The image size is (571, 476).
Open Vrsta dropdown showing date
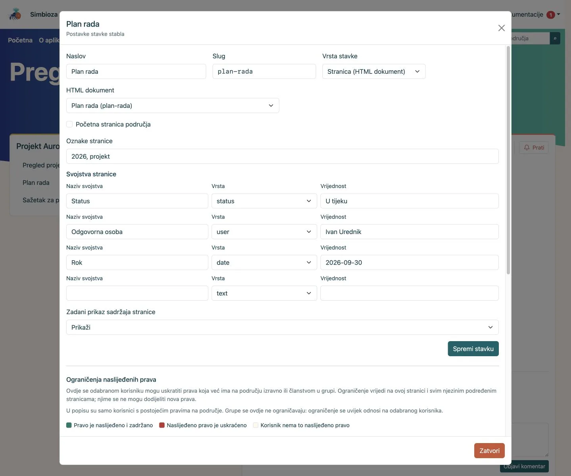[x=264, y=263]
